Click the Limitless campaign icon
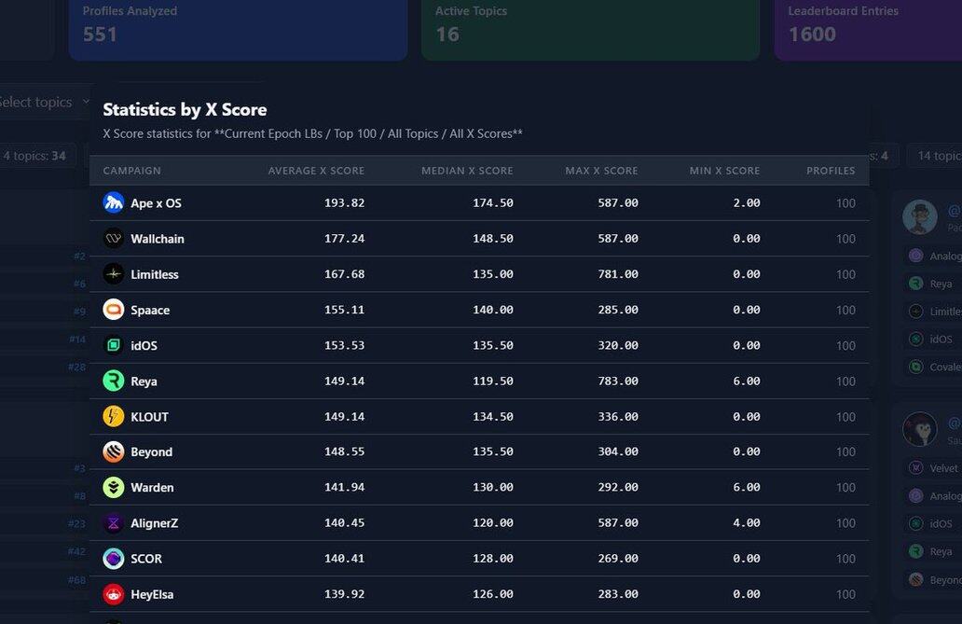 113,274
